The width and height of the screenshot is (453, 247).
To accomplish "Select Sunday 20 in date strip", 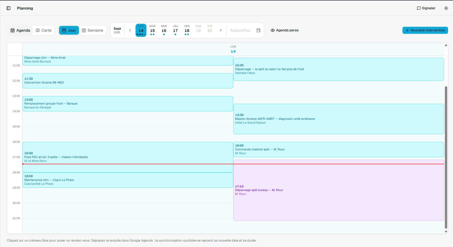I will [x=210, y=30].
